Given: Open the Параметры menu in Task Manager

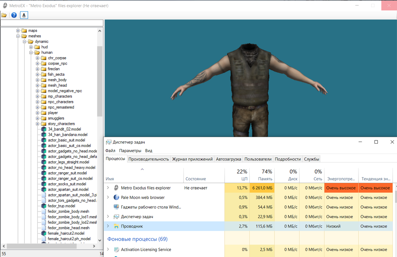Looking at the screenshot, I should coord(130,151).
